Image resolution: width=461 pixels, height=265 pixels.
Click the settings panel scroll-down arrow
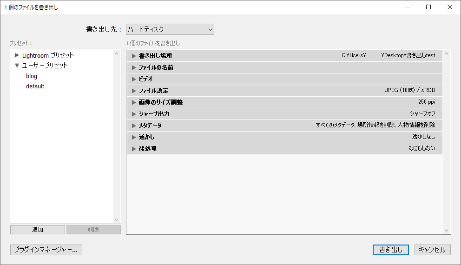[x=446, y=230]
